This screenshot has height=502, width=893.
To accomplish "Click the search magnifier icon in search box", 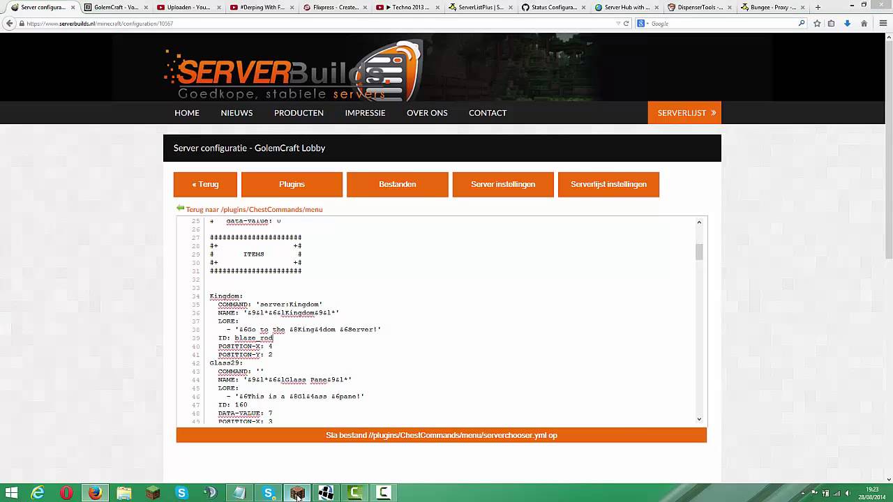I will tap(802, 23).
